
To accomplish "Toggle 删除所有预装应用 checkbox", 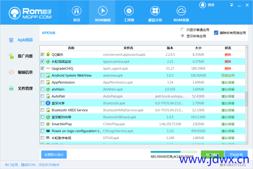I will pyautogui.click(x=216, y=33).
